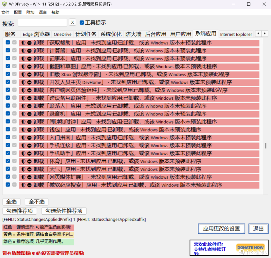The width and height of the screenshot is (271, 258).
Task: Uncheck the blue checkbox for 钱包
Action: [8, 129]
